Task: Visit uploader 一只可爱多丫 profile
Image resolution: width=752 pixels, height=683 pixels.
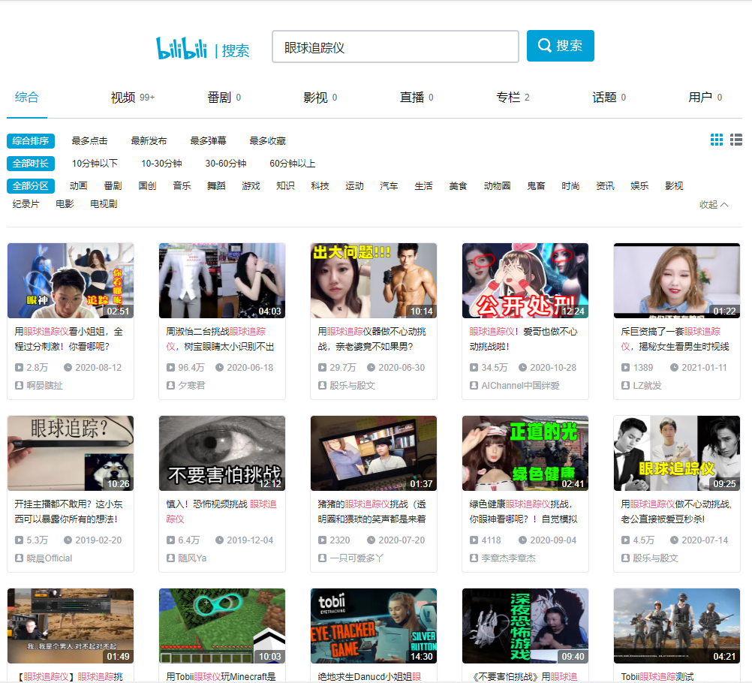Action: (x=356, y=558)
